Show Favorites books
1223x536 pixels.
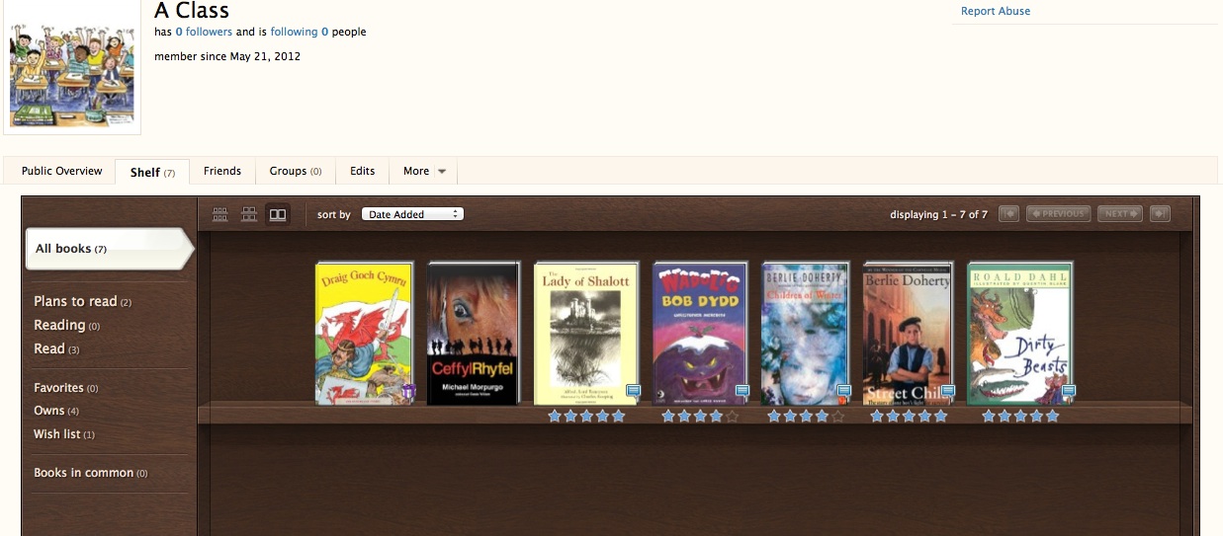[x=65, y=388]
